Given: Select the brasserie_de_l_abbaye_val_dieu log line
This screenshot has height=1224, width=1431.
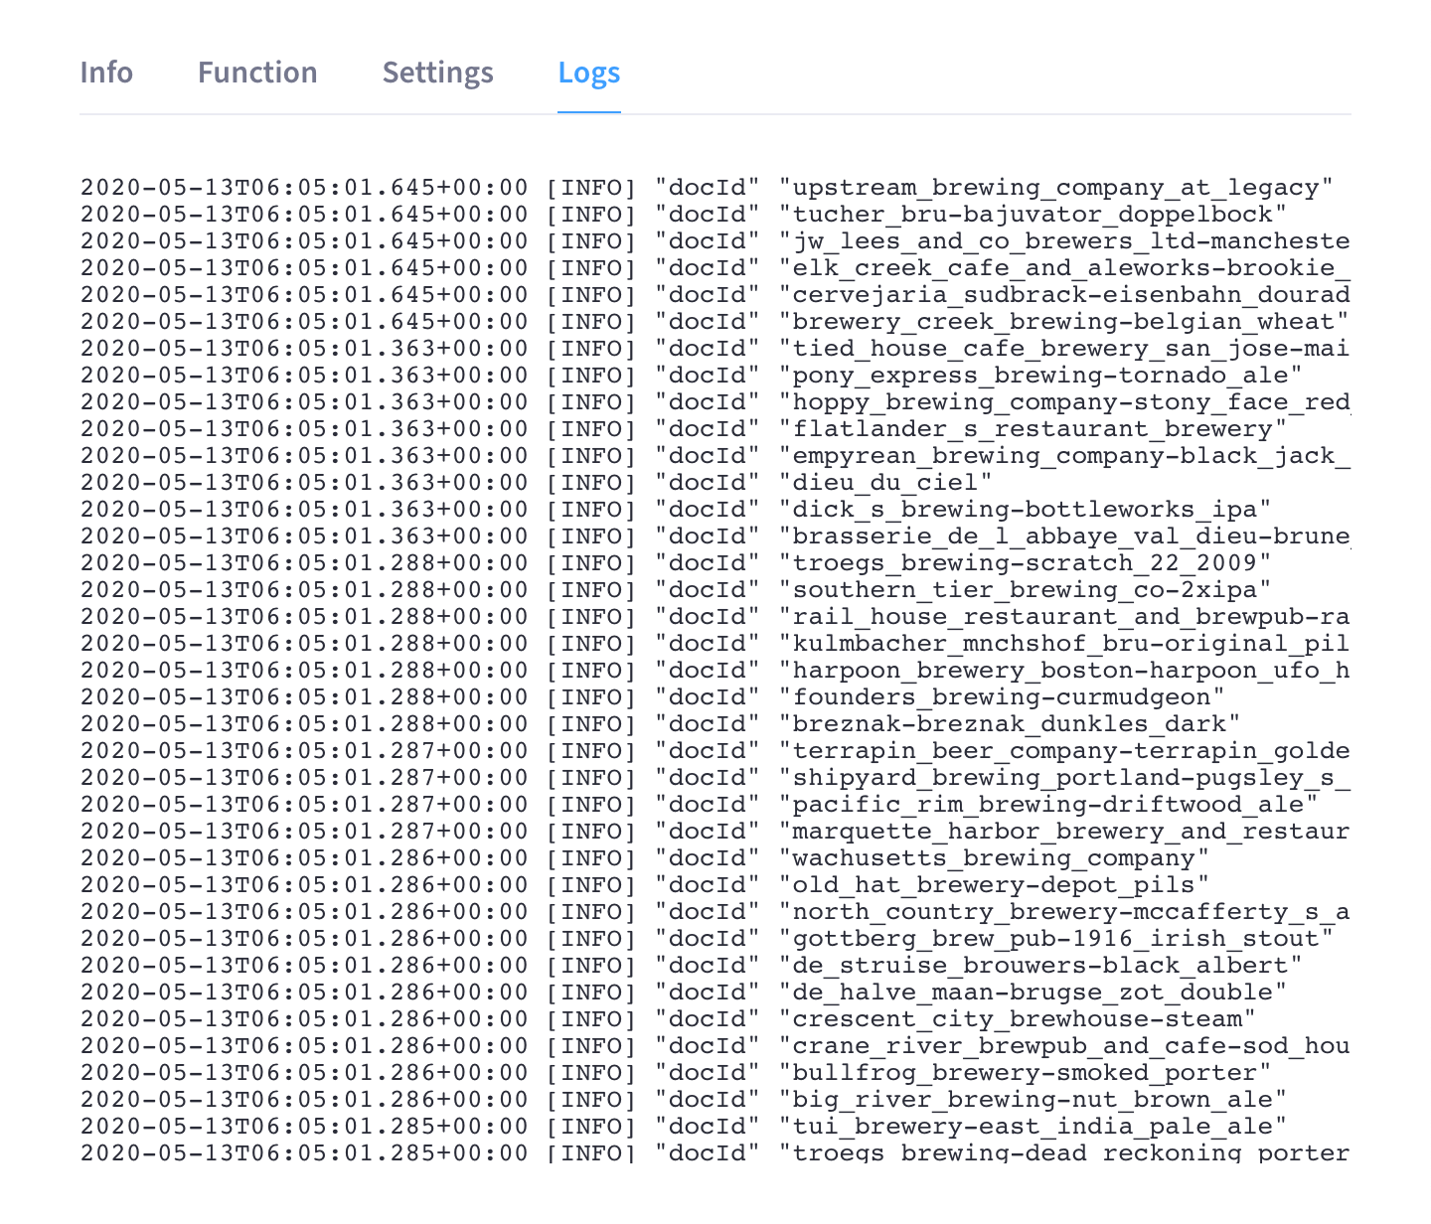Looking at the screenshot, I should click(715, 536).
